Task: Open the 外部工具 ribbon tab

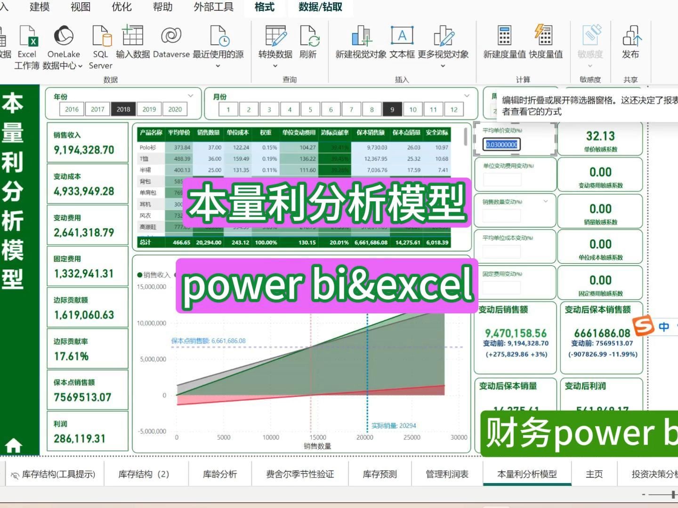Action: (x=214, y=7)
